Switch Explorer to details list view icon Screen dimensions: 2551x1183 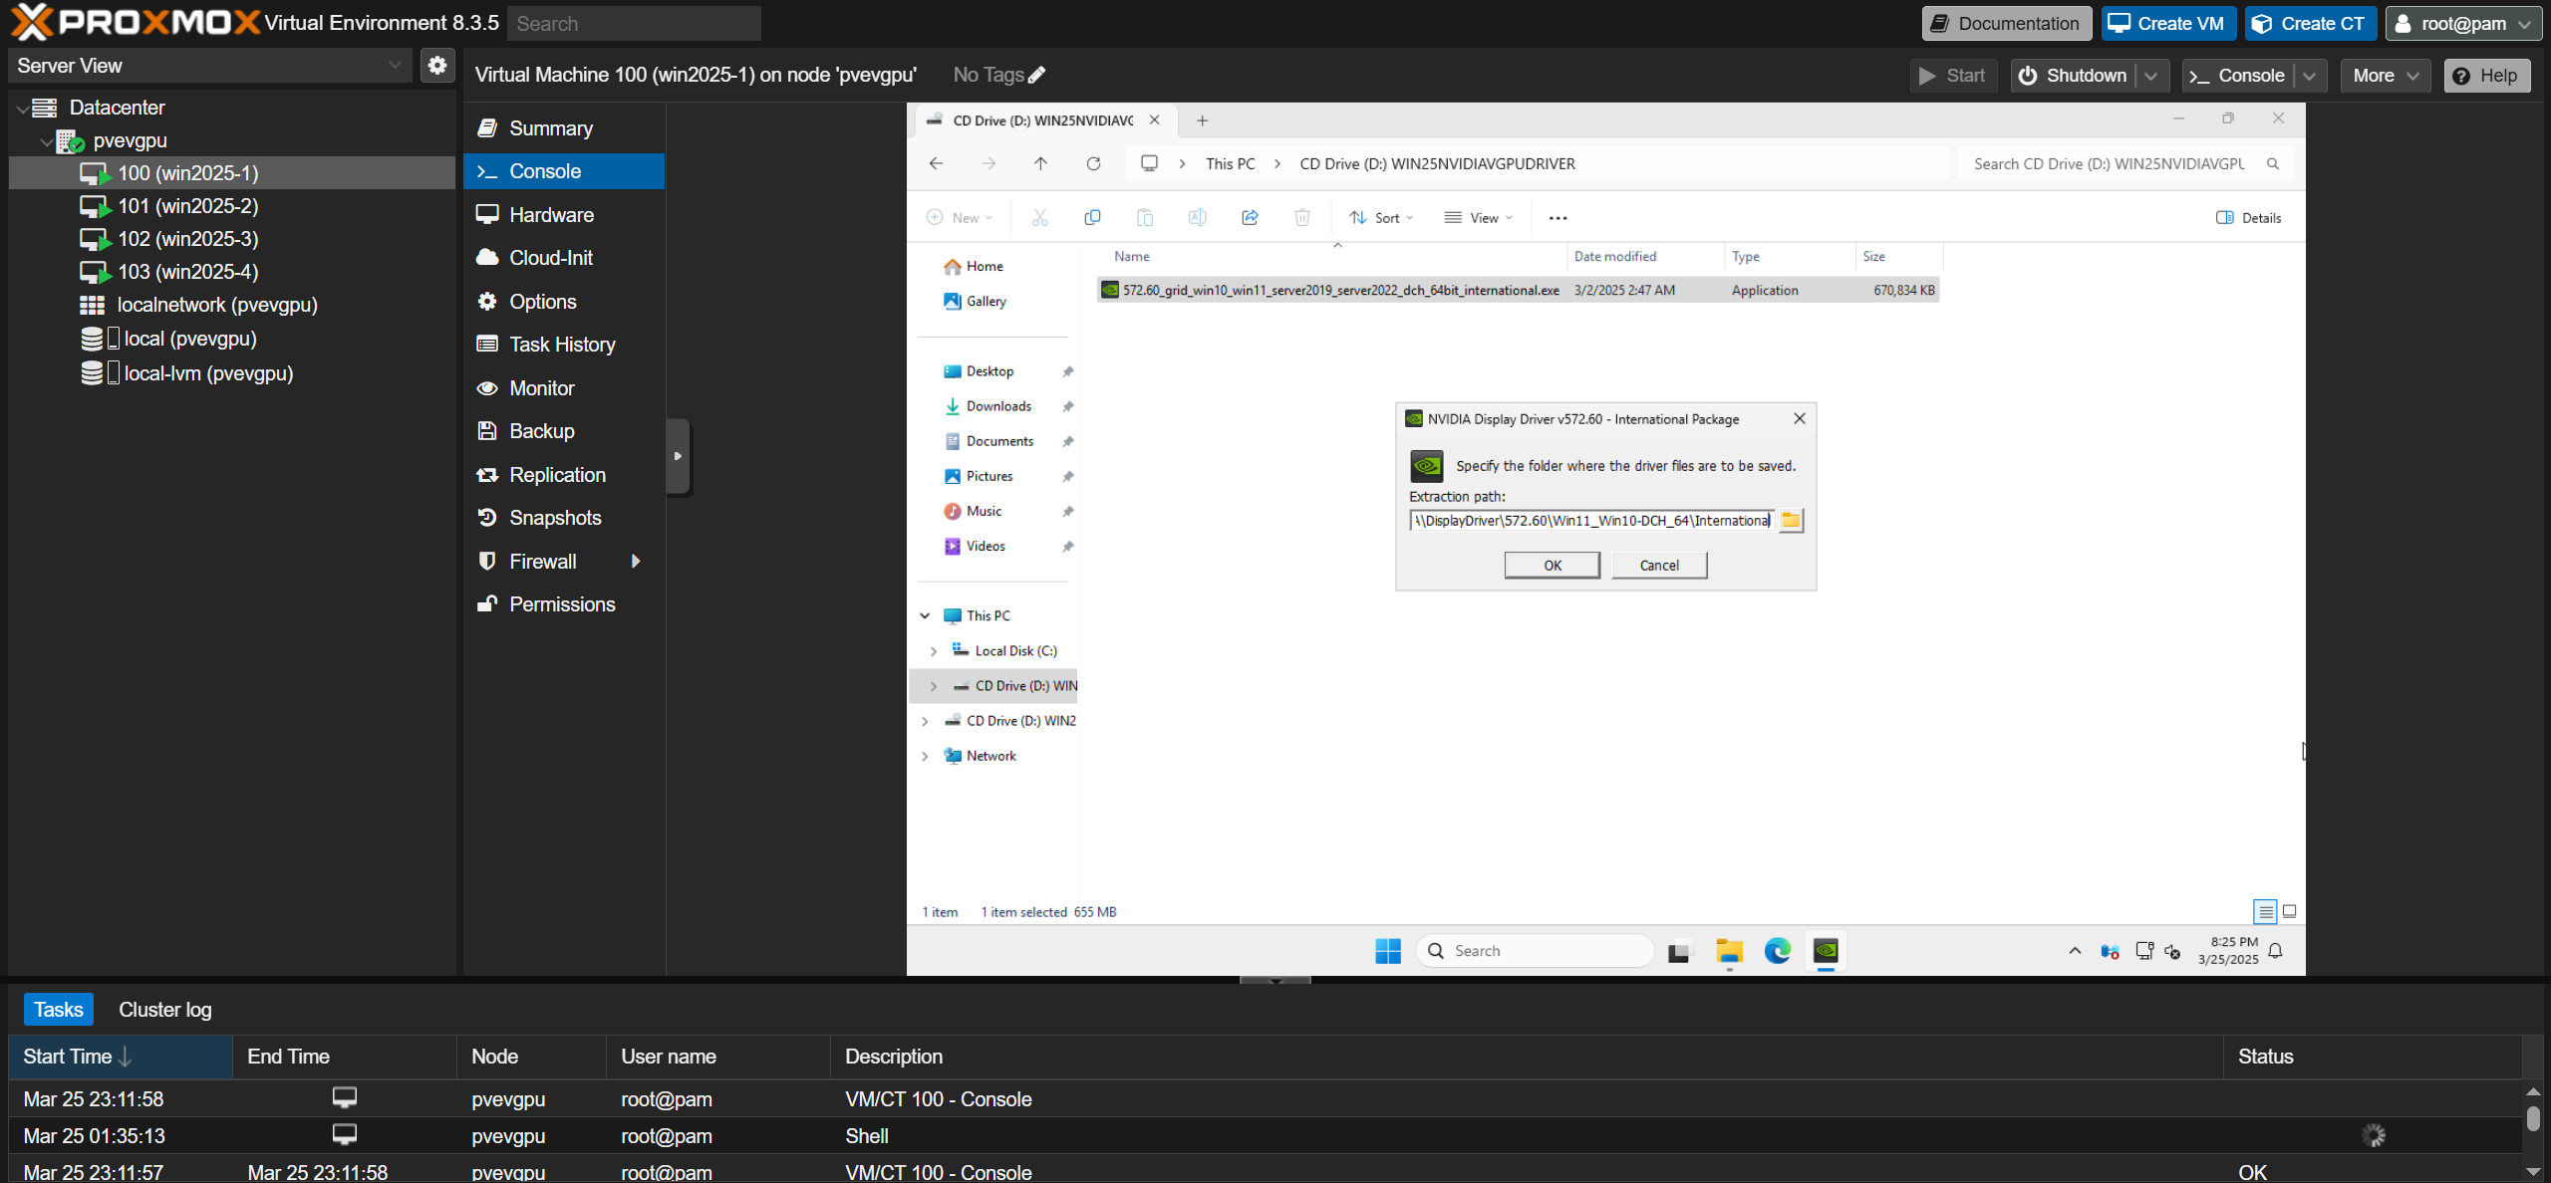click(x=2265, y=911)
